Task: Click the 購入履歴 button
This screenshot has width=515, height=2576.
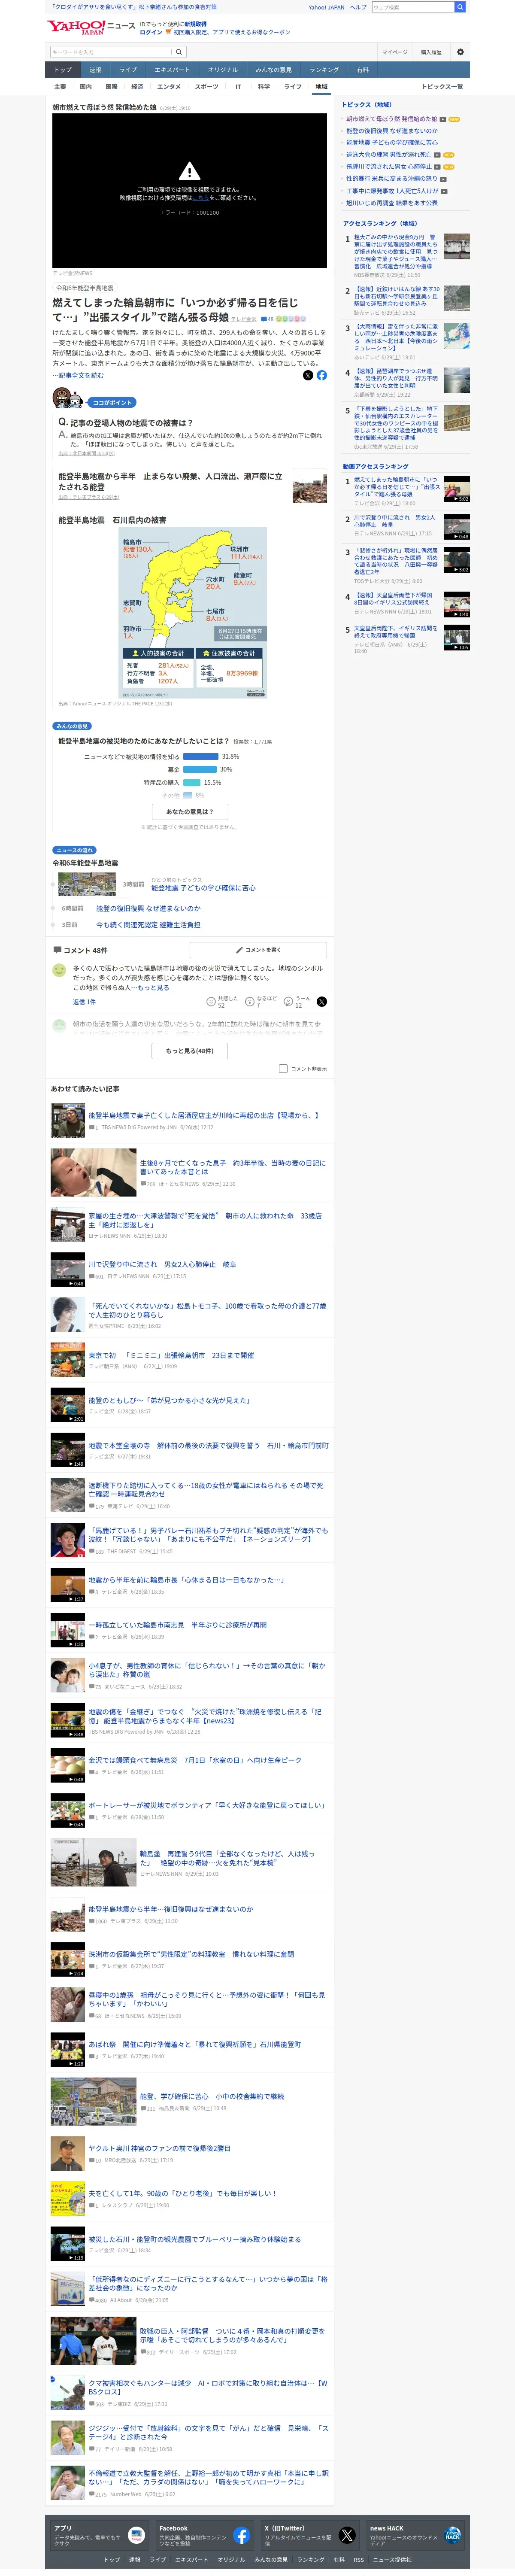Action: [x=431, y=52]
